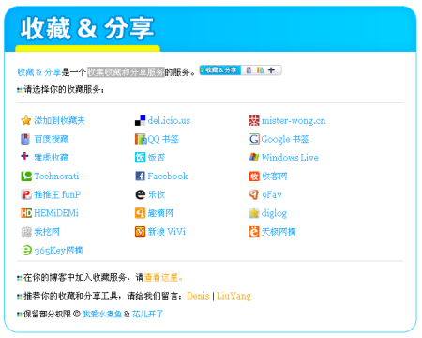Click the Denis contact link
This screenshot has width=422, height=338.
[198, 296]
